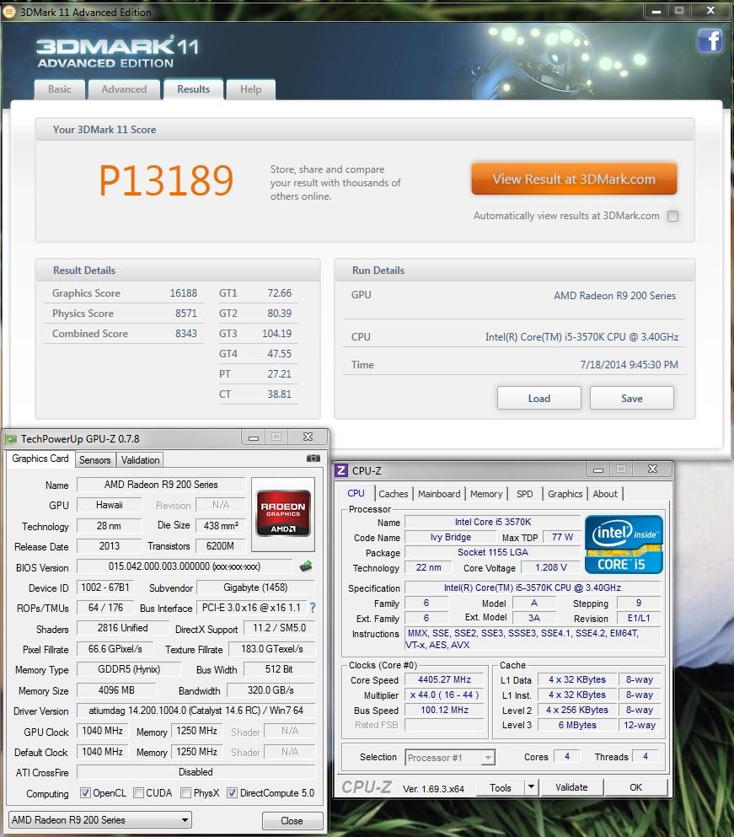Click the BIOS Version field in GPU-Z
The width and height of the screenshot is (734, 837).
tap(185, 566)
